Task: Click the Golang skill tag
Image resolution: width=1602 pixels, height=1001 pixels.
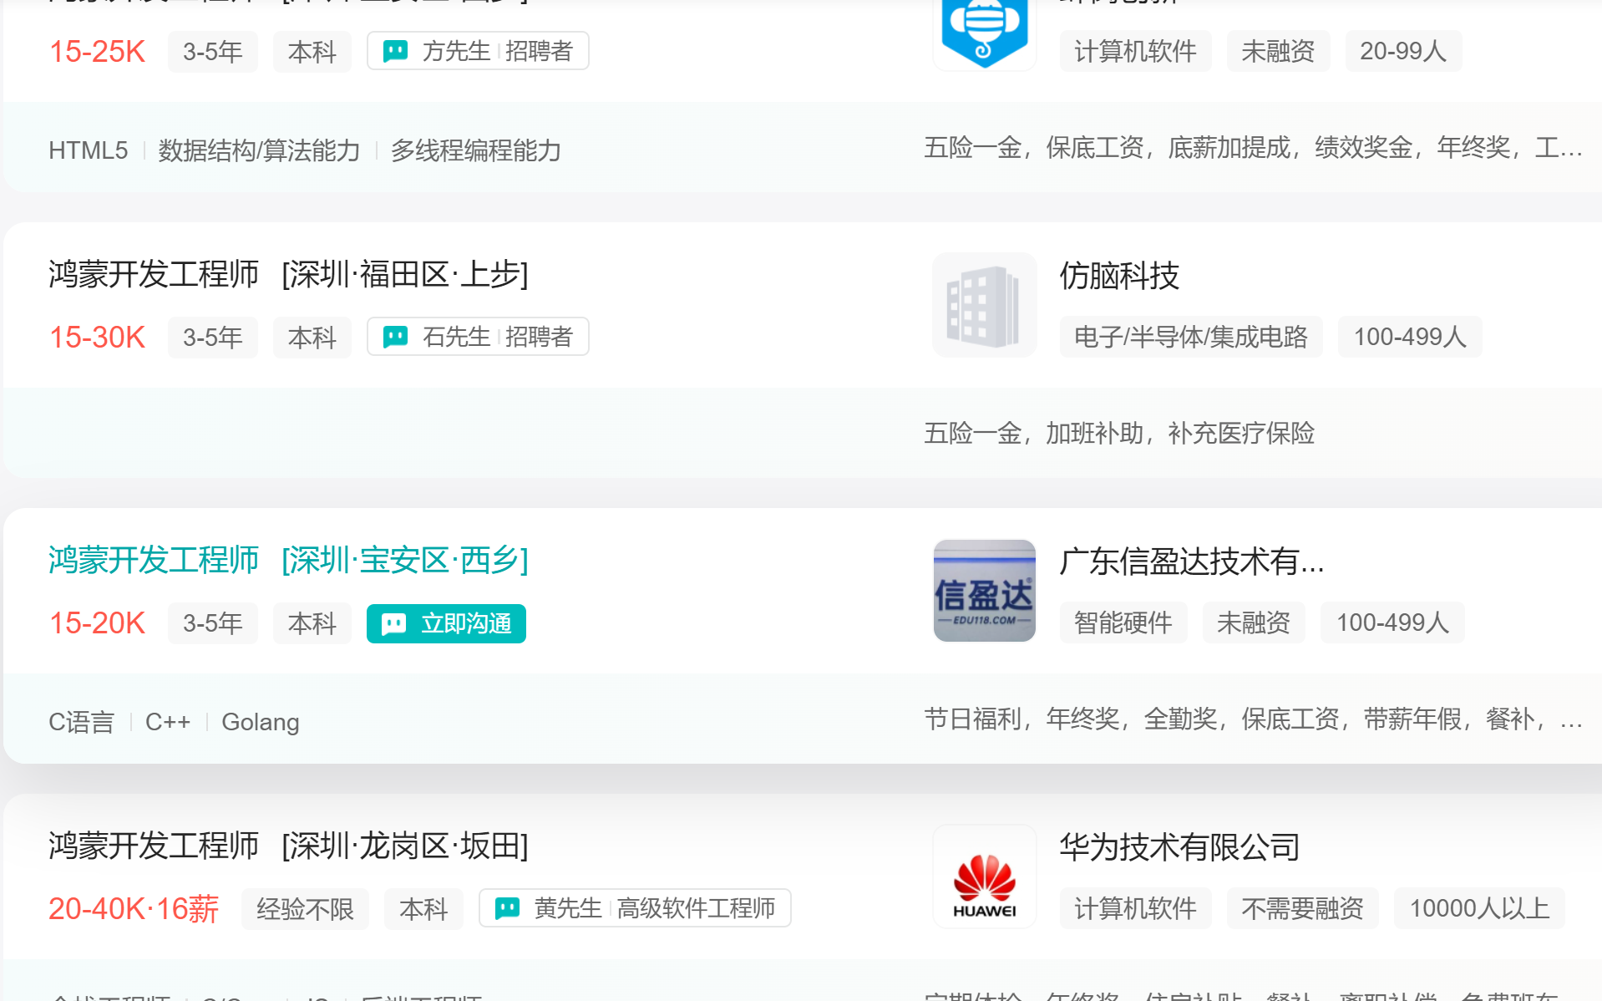Action: 261,722
